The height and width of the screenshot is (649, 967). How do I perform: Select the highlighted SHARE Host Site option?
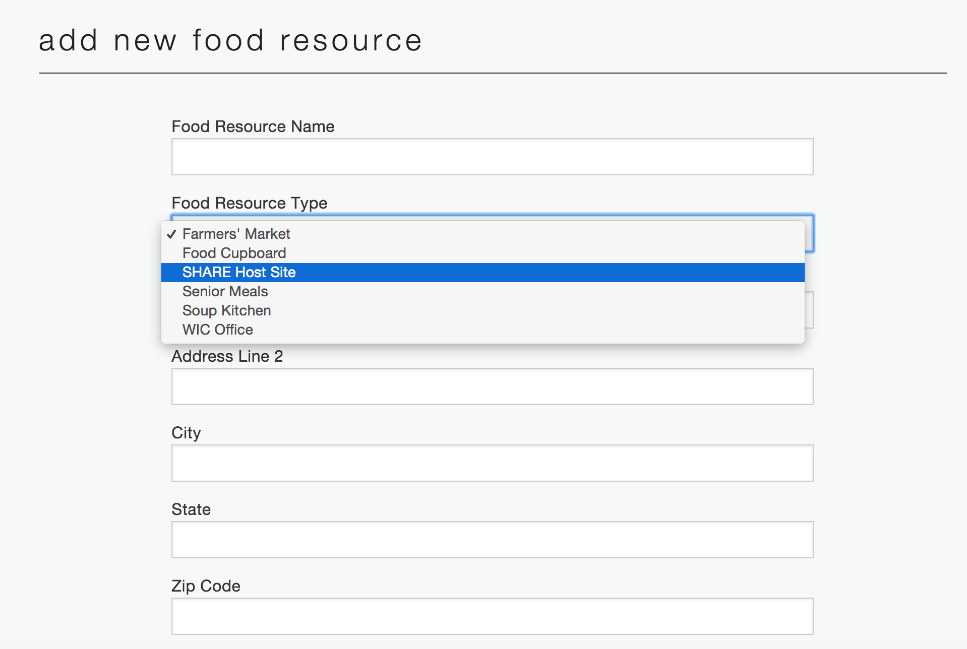tap(239, 272)
